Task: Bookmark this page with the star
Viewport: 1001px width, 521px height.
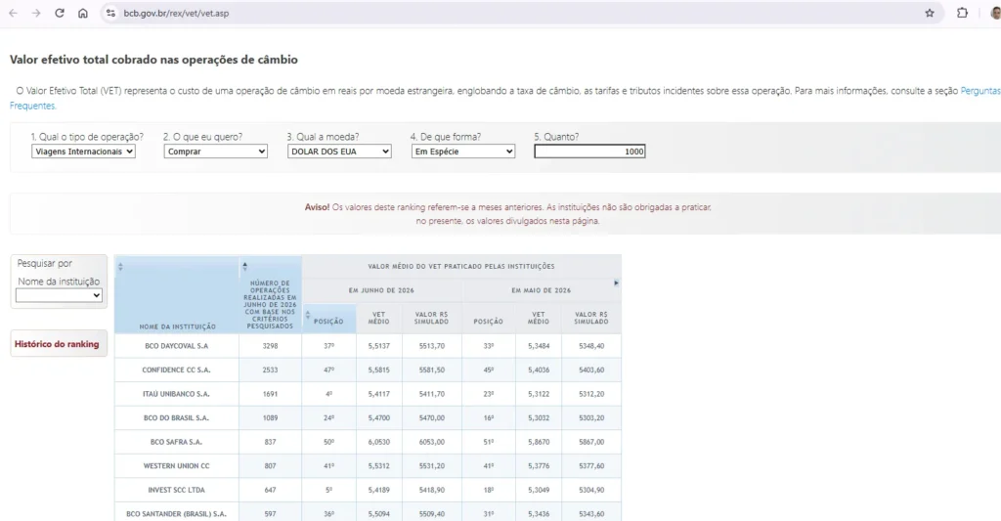Action: coord(930,13)
